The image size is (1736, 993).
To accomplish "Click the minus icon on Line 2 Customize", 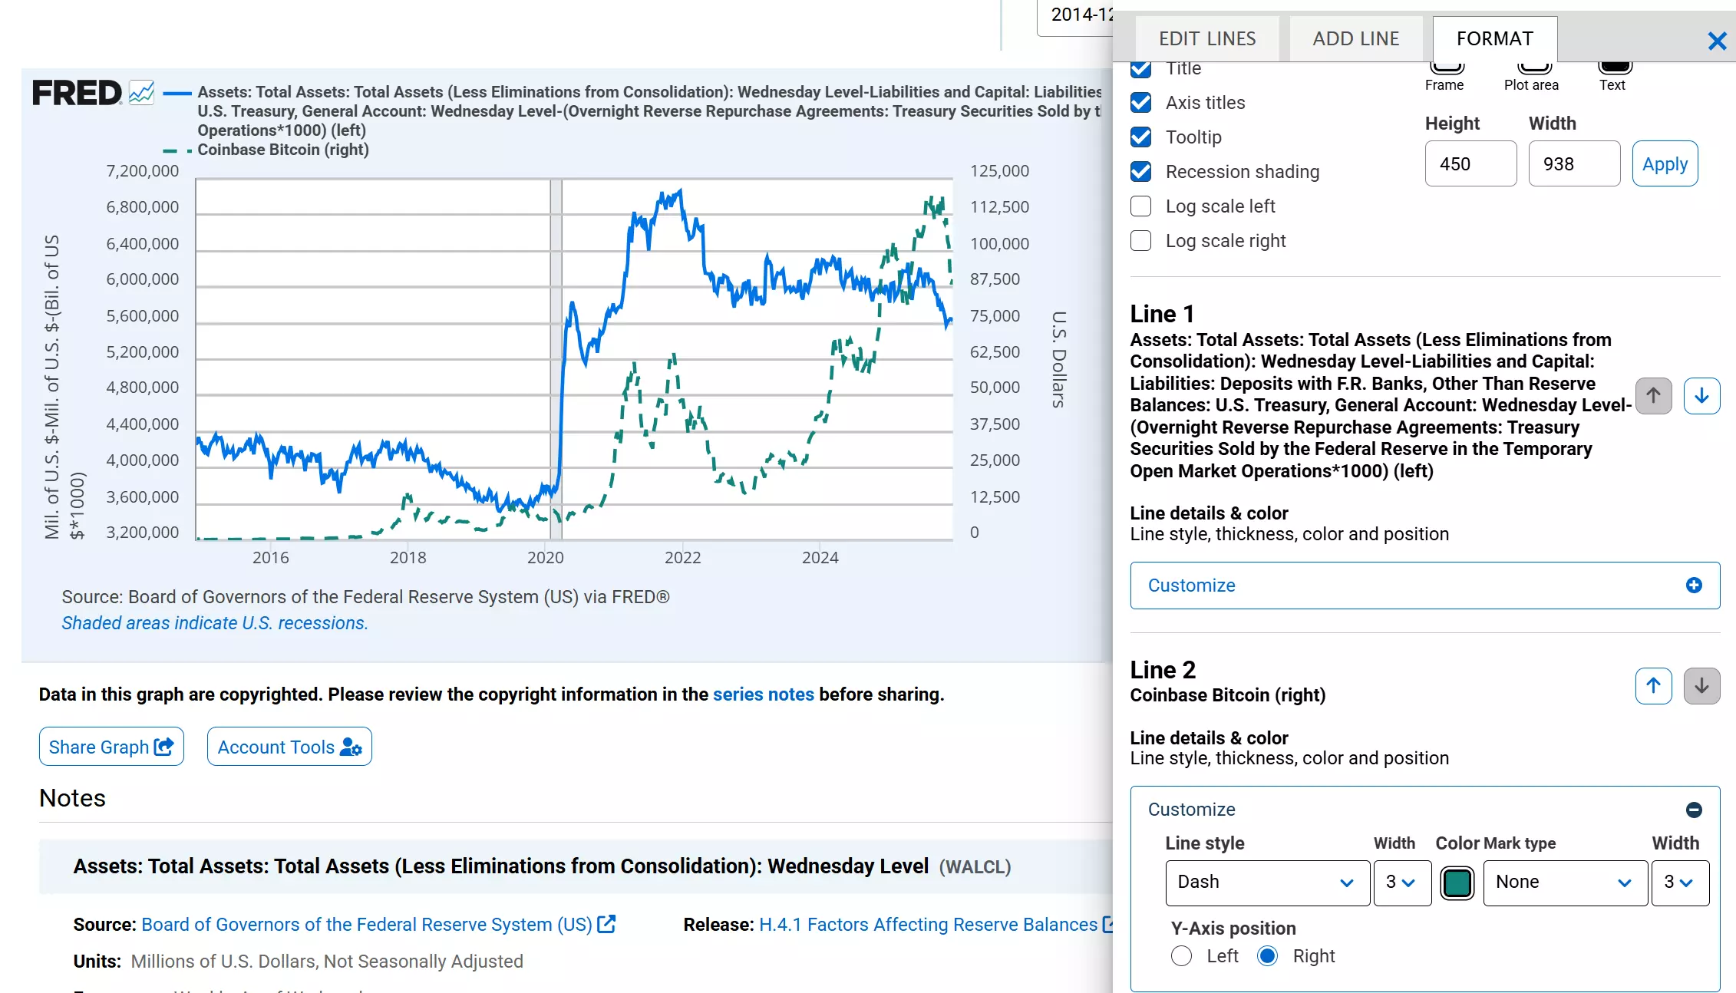I will tap(1694, 810).
